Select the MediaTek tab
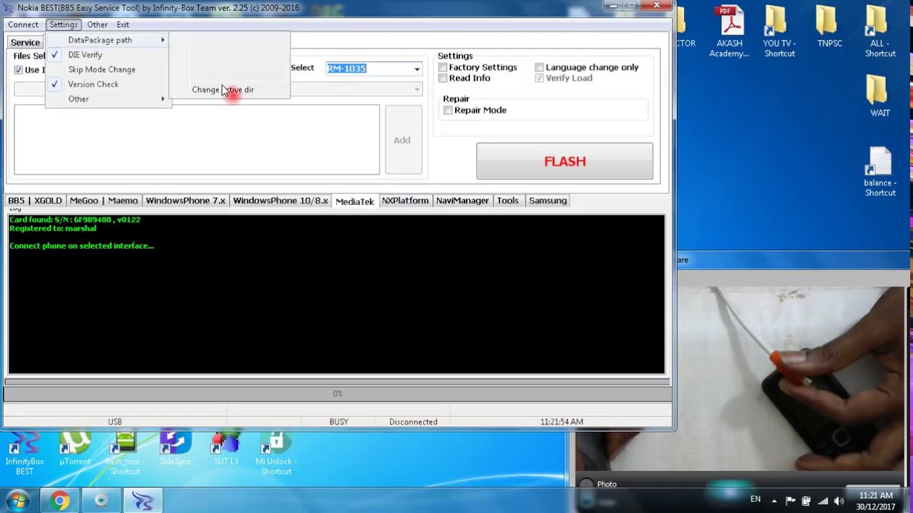Image resolution: width=913 pixels, height=513 pixels. tap(355, 202)
